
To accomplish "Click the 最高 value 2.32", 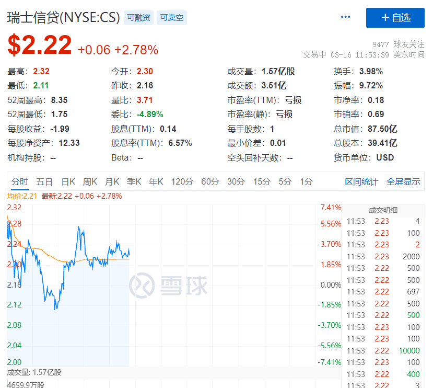I will 41,72.
